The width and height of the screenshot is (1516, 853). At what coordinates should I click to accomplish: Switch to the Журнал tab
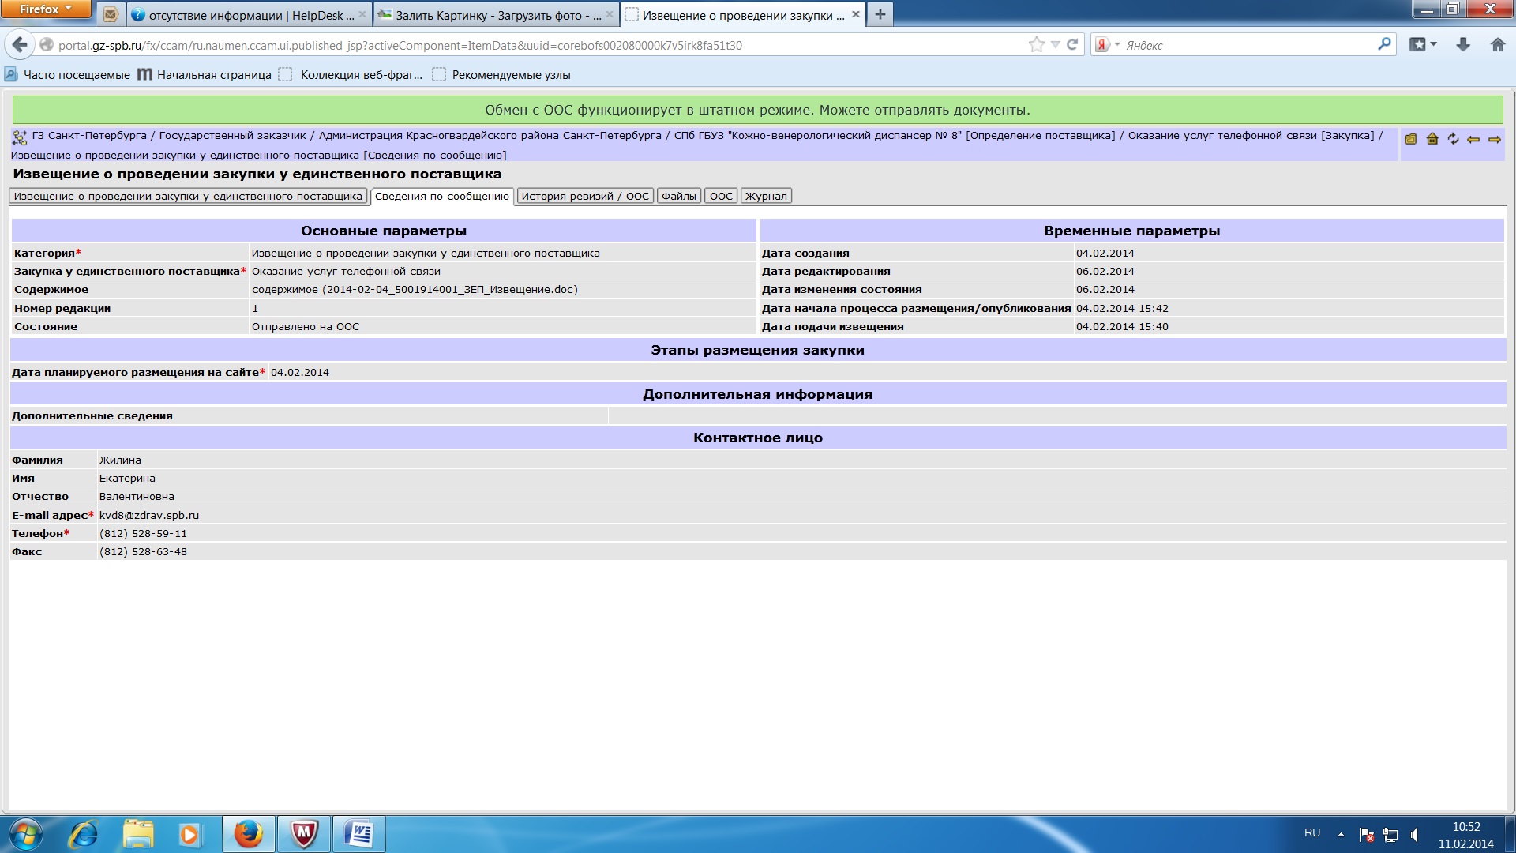point(766,196)
